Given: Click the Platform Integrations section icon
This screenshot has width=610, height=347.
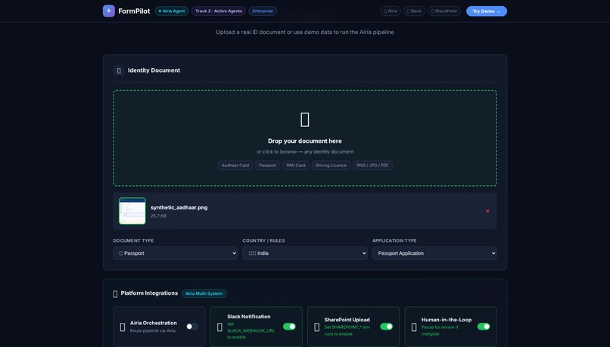Looking at the screenshot, I should pos(115,294).
